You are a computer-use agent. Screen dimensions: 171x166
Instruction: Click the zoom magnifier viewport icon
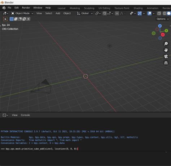166,44
